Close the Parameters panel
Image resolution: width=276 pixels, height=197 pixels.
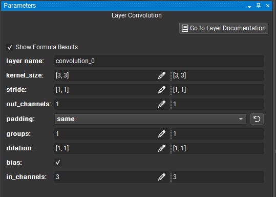[267, 6]
